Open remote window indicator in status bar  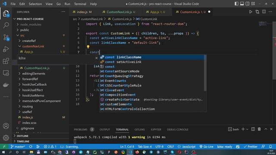4,146
